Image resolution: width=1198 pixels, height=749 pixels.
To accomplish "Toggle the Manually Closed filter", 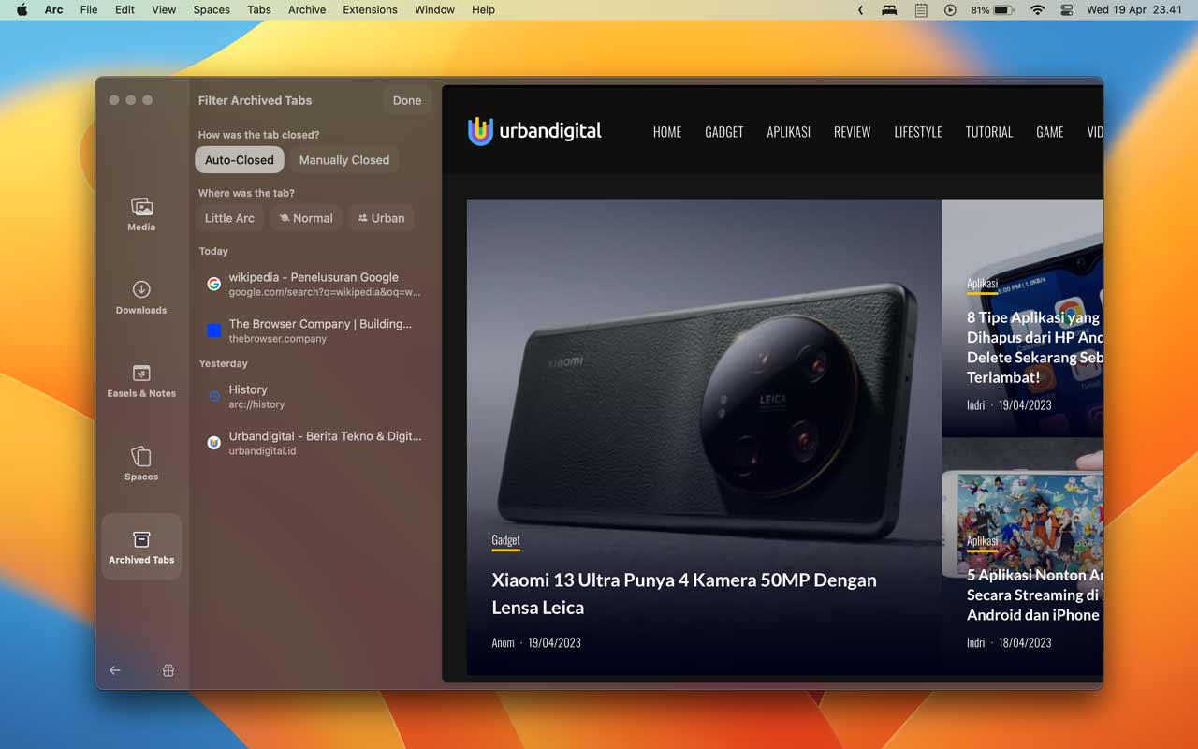I will 343,160.
